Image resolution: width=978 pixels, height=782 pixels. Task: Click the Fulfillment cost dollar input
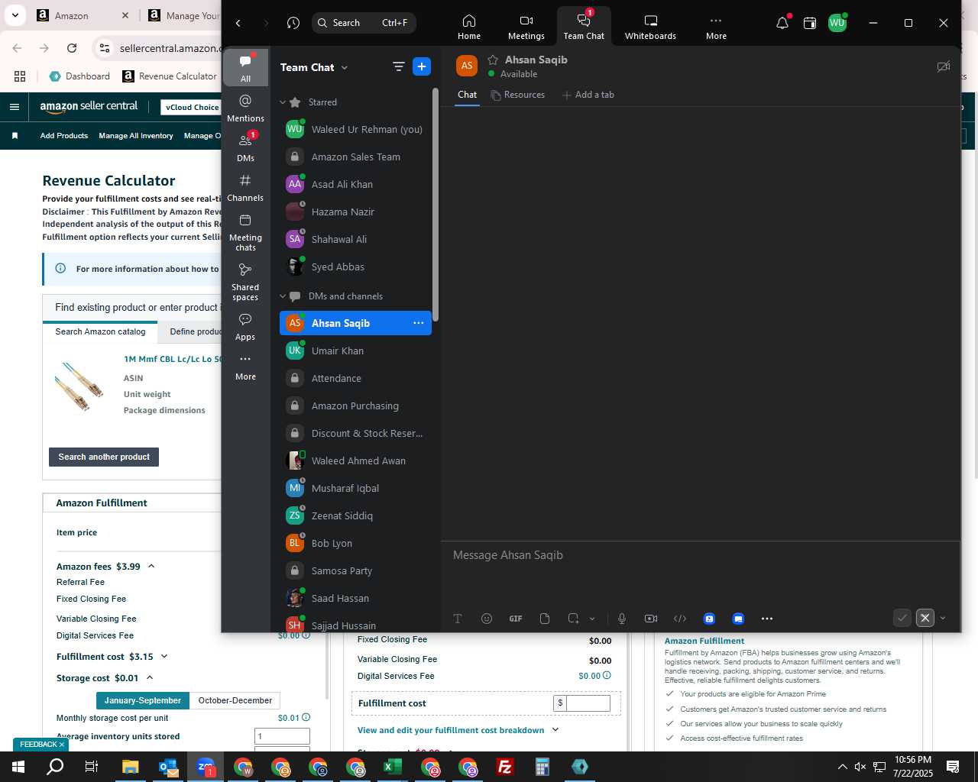pyautogui.click(x=588, y=703)
